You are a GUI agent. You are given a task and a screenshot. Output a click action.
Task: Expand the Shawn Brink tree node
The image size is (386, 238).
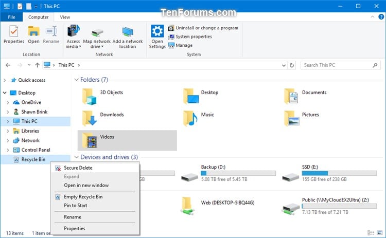(8, 112)
